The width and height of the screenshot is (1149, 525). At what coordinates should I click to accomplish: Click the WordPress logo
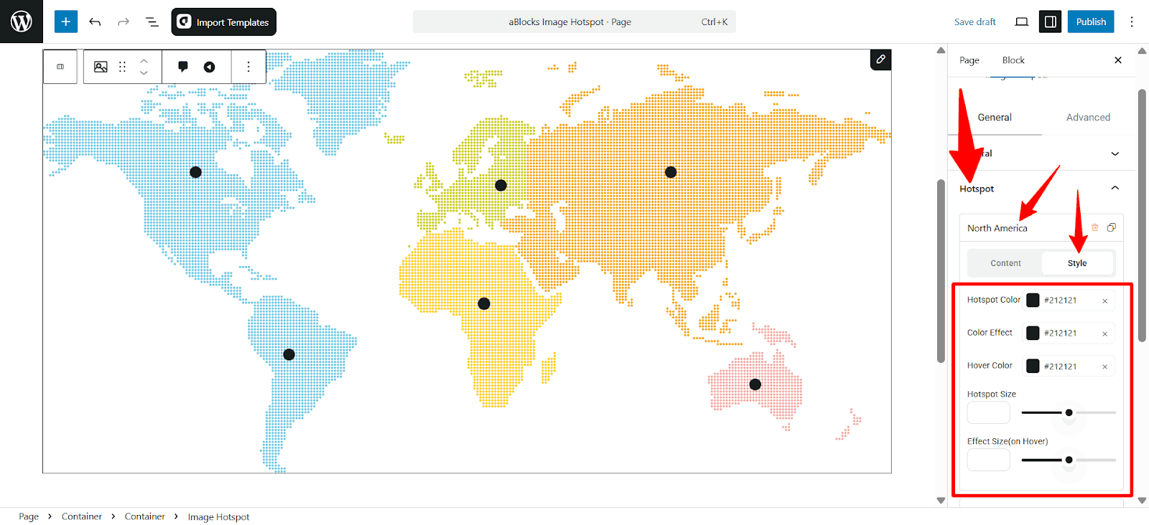coord(22,22)
